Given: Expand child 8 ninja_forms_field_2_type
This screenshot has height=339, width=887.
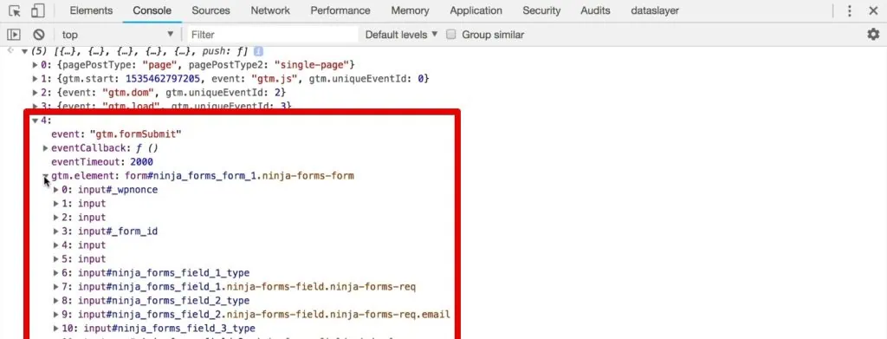Looking at the screenshot, I should point(56,301).
